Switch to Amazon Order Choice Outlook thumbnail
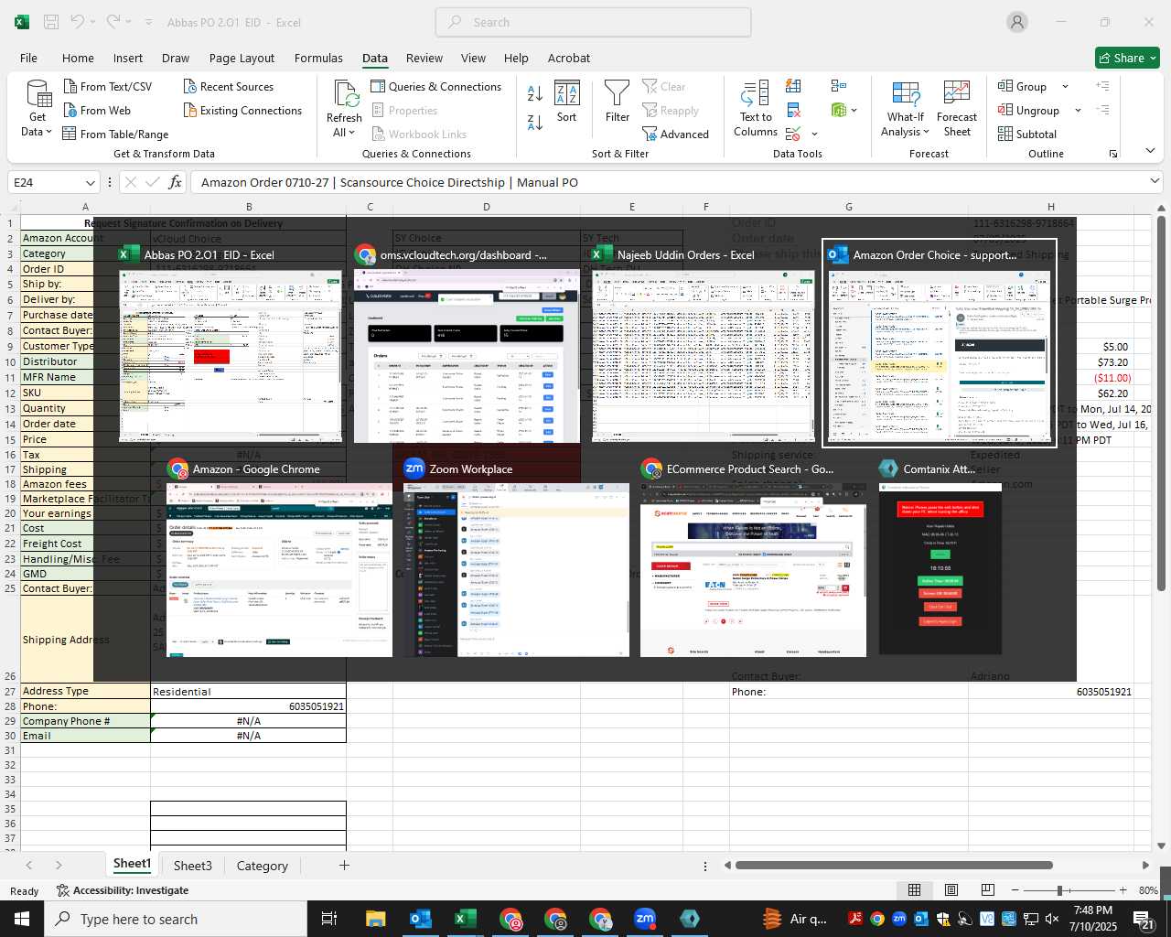The height and width of the screenshot is (937, 1171). [940, 343]
